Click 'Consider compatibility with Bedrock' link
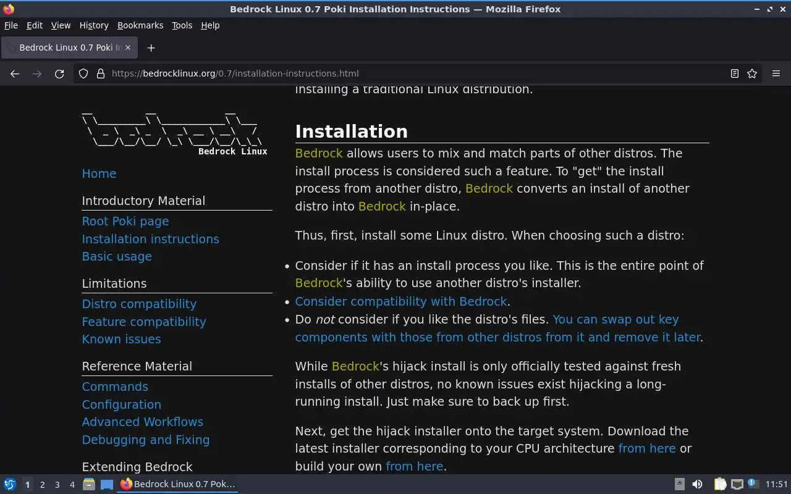 tap(401, 301)
